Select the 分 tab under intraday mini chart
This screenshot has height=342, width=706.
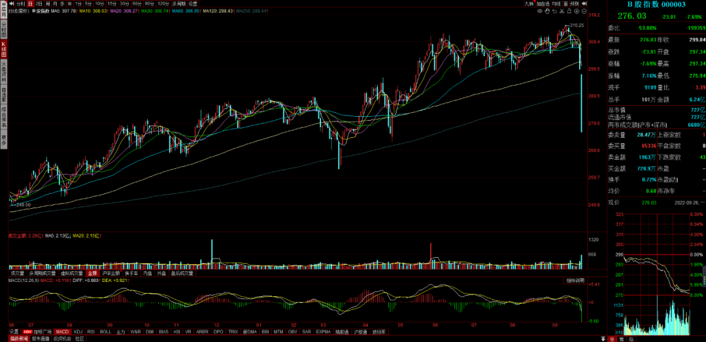[613, 338]
